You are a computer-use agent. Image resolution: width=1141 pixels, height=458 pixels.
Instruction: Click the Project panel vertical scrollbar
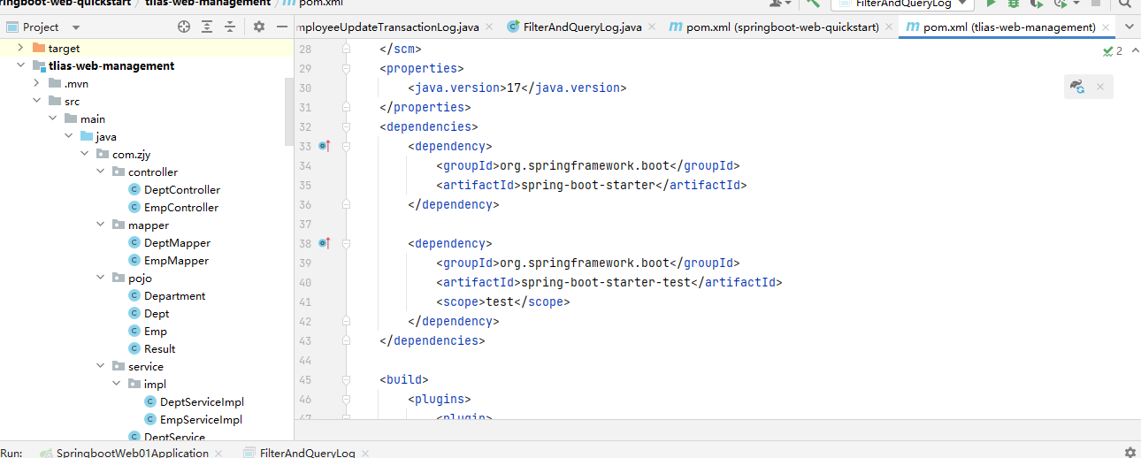click(289, 111)
